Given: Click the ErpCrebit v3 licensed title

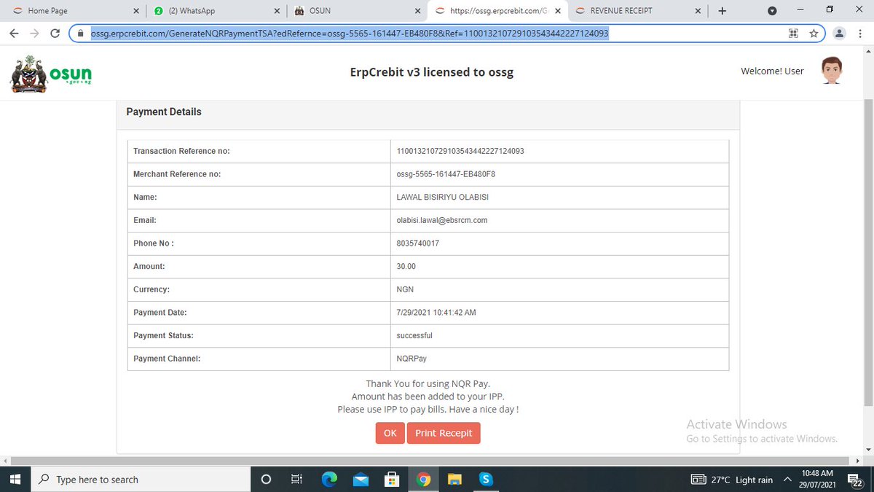Looking at the screenshot, I should 431,72.
